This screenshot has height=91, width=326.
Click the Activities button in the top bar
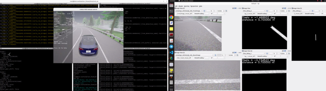click(172, 1)
